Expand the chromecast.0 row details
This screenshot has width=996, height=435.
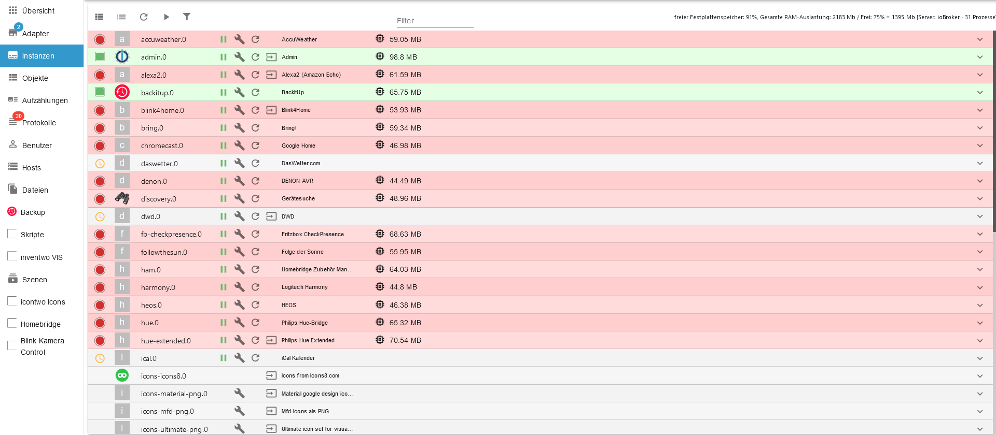coord(980,146)
